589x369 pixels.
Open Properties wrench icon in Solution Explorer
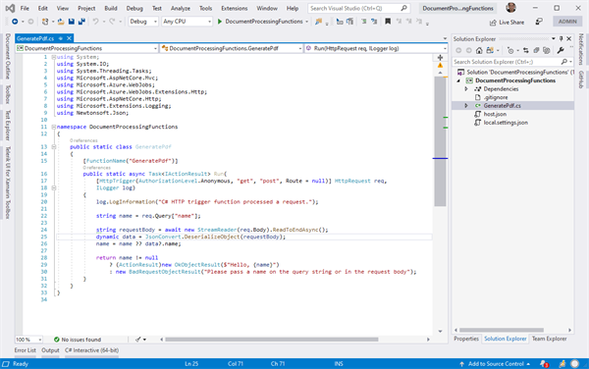tap(561, 50)
